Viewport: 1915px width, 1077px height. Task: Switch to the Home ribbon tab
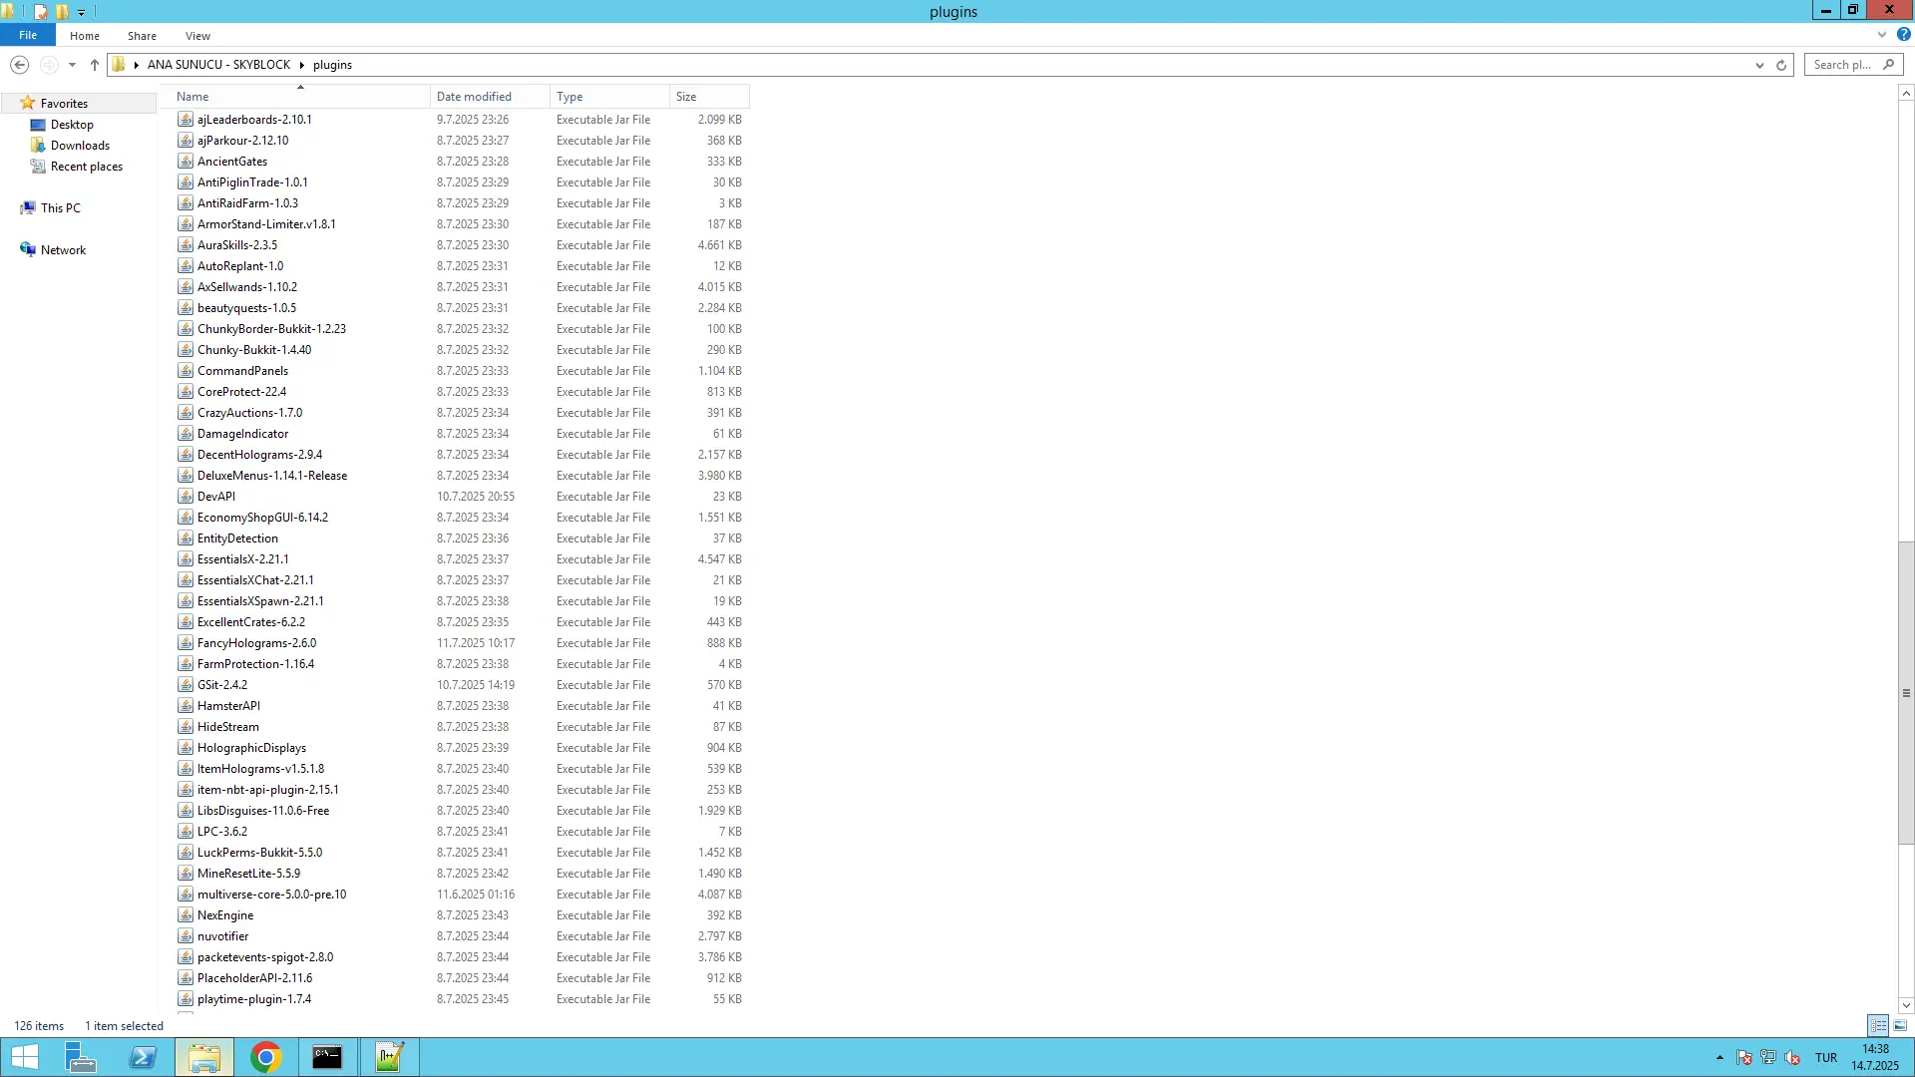point(85,36)
